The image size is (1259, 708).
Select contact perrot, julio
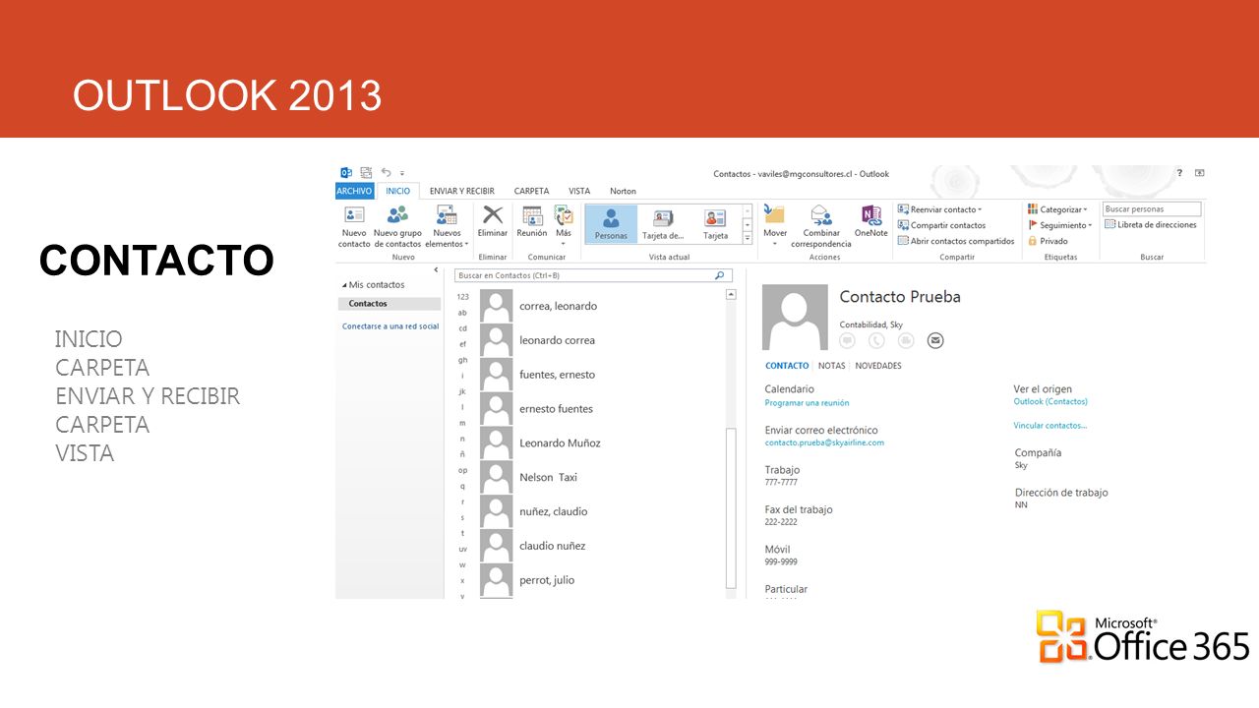point(600,580)
